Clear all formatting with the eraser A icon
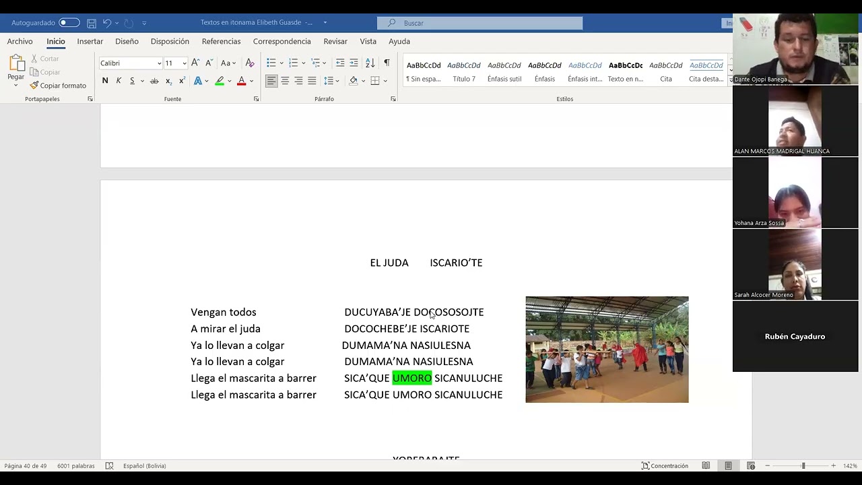The height and width of the screenshot is (485, 862). pos(250,63)
